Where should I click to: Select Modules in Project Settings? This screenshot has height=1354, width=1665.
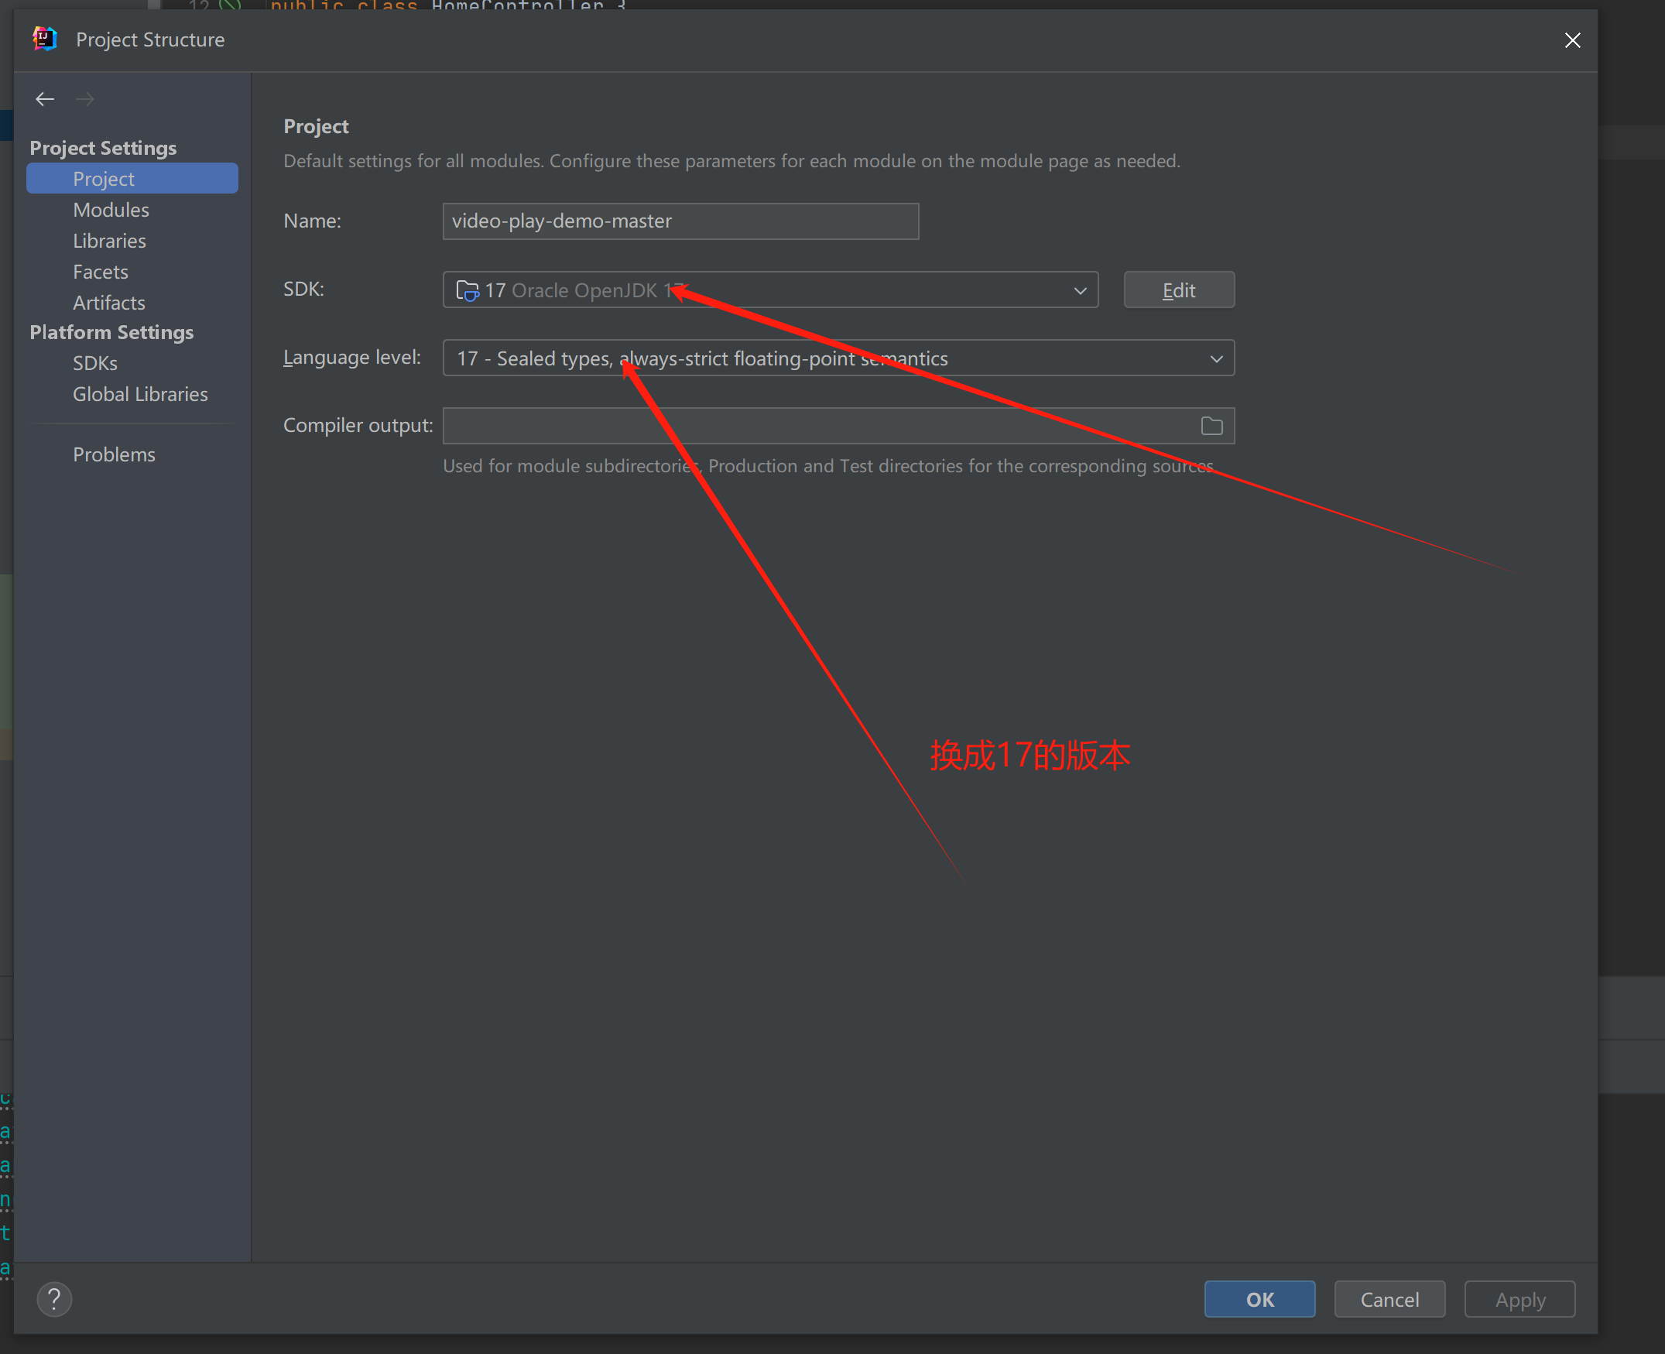click(x=111, y=210)
